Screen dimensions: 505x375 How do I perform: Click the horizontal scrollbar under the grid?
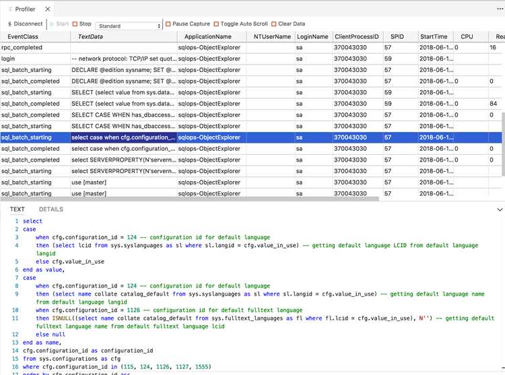(x=189, y=199)
